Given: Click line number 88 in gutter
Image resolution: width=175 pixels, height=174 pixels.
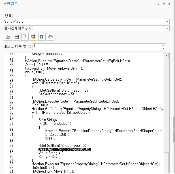Looking at the screenshot, I should coord(11,149).
